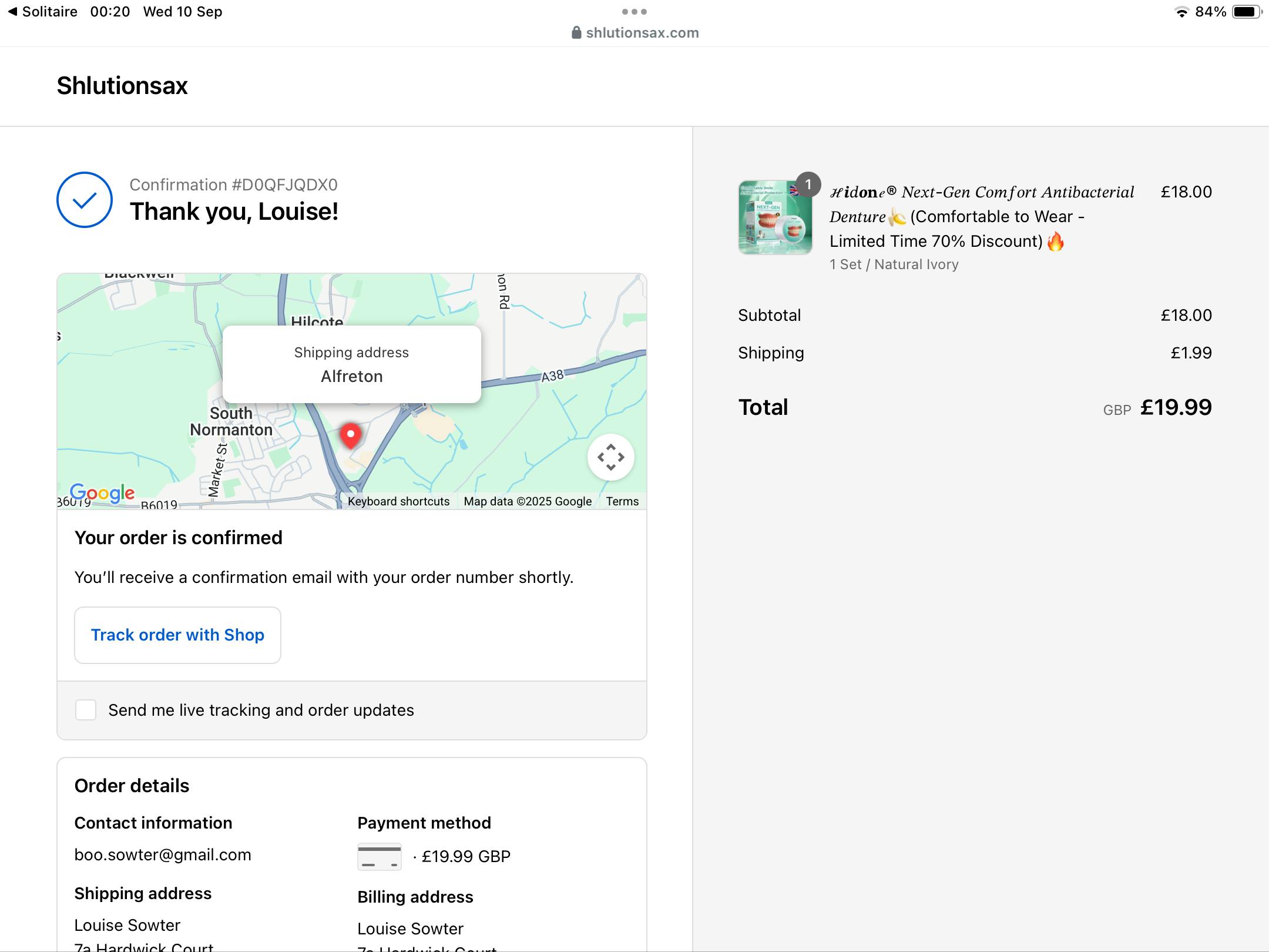
Task: Tap the shlutionsax.com address bar
Action: [642, 33]
